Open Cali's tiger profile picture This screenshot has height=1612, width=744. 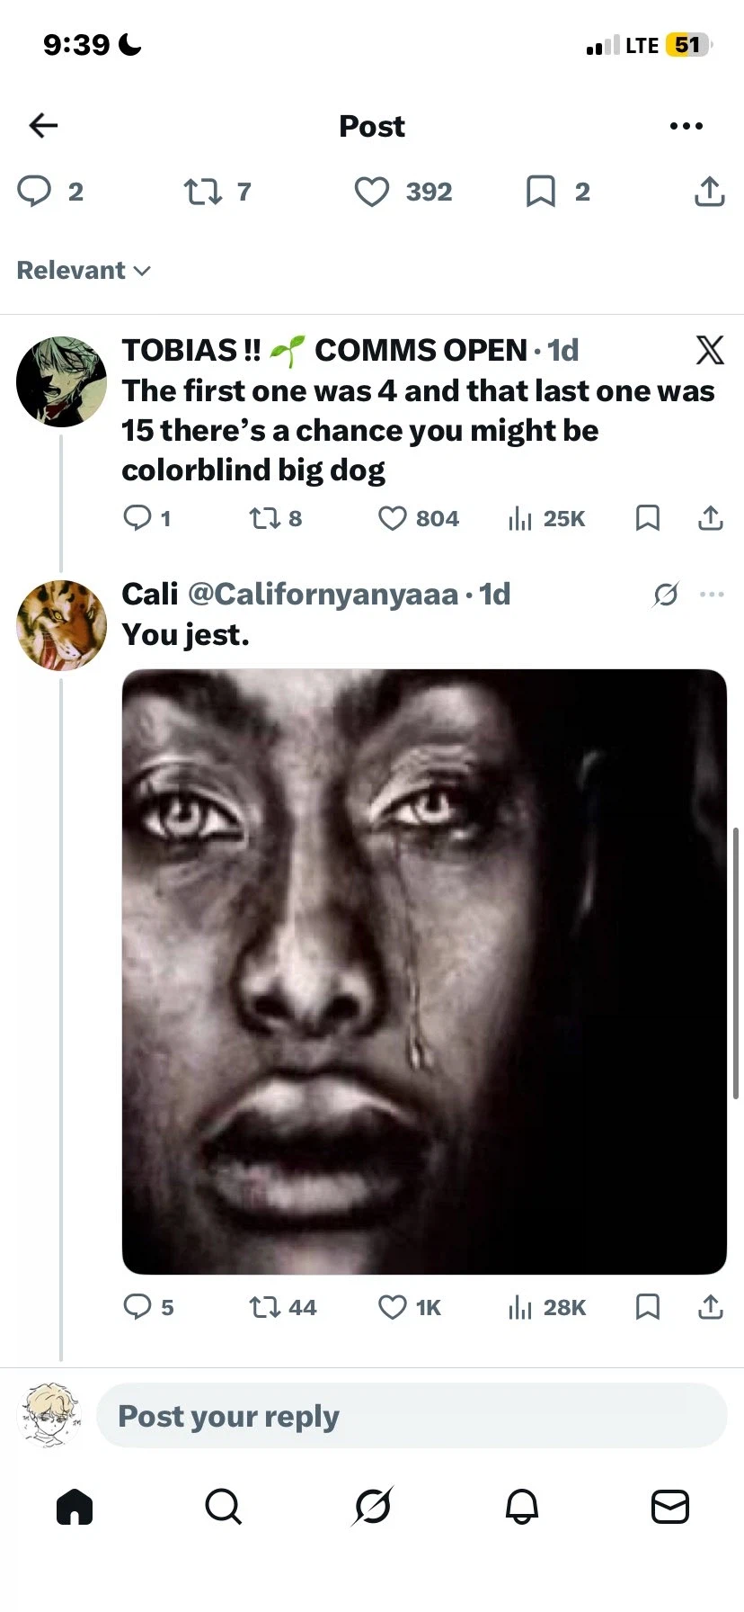(61, 625)
